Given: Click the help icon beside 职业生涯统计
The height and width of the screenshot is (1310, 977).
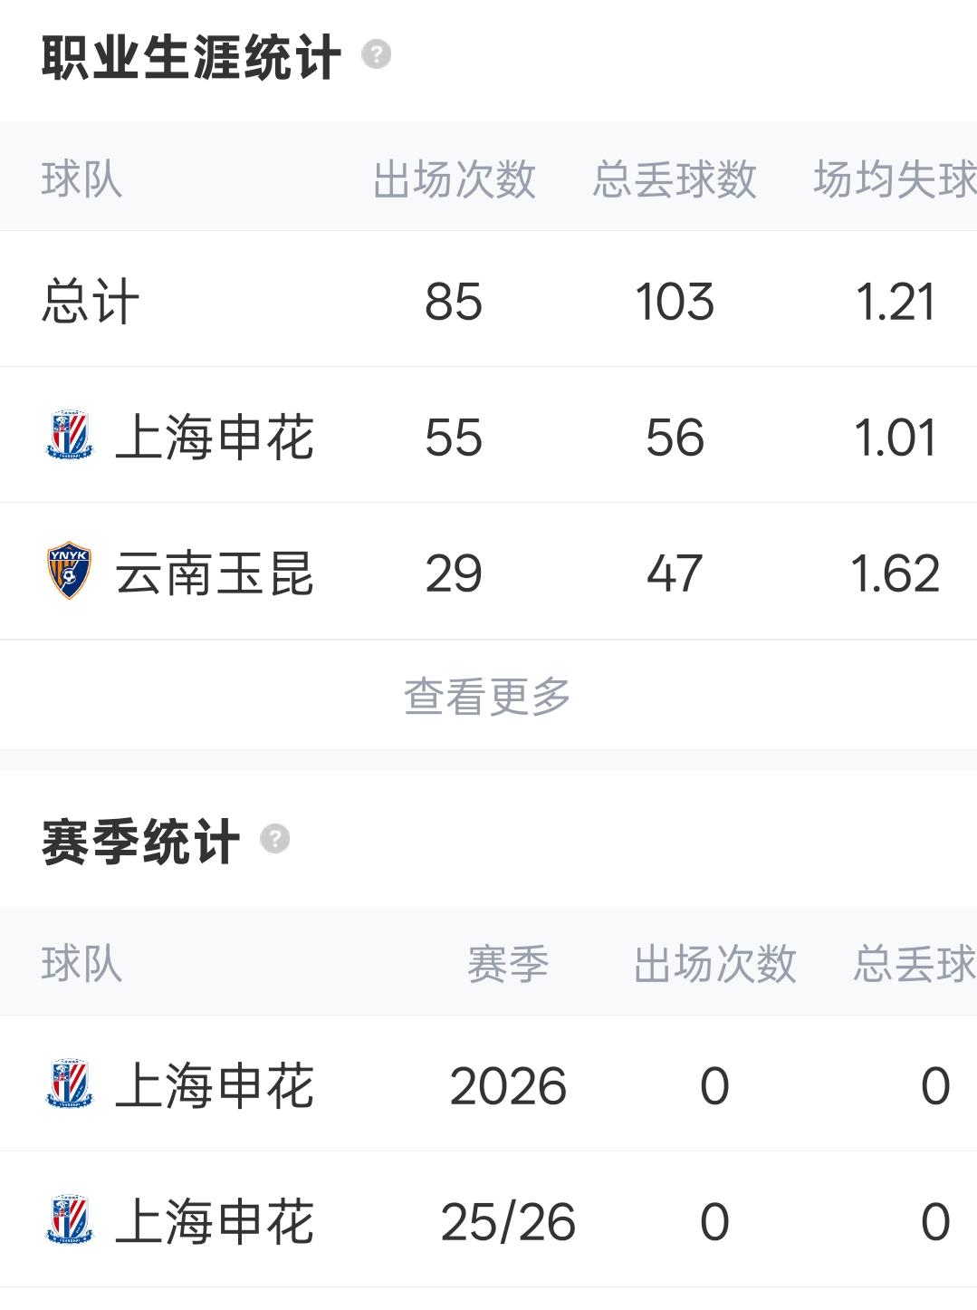Looking at the screenshot, I should pos(376,55).
